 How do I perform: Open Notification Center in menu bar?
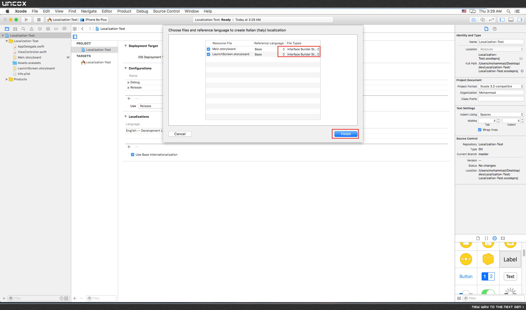(517, 11)
